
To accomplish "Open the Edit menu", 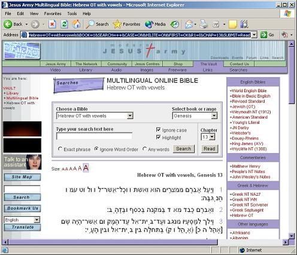I will [x=20, y=14].
